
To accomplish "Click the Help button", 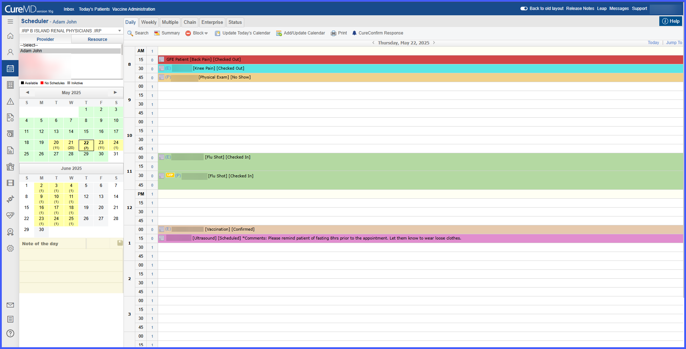I will pyautogui.click(x=670, y=21).
